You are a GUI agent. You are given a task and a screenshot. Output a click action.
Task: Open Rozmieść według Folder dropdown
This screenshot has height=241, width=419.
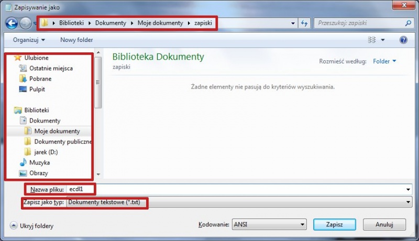tap(384, 61)
